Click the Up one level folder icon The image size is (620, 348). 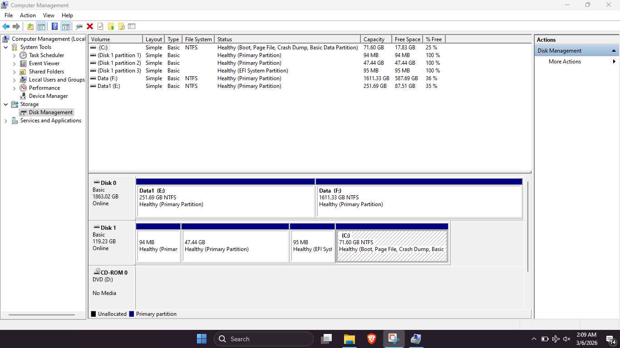(30, 27)
